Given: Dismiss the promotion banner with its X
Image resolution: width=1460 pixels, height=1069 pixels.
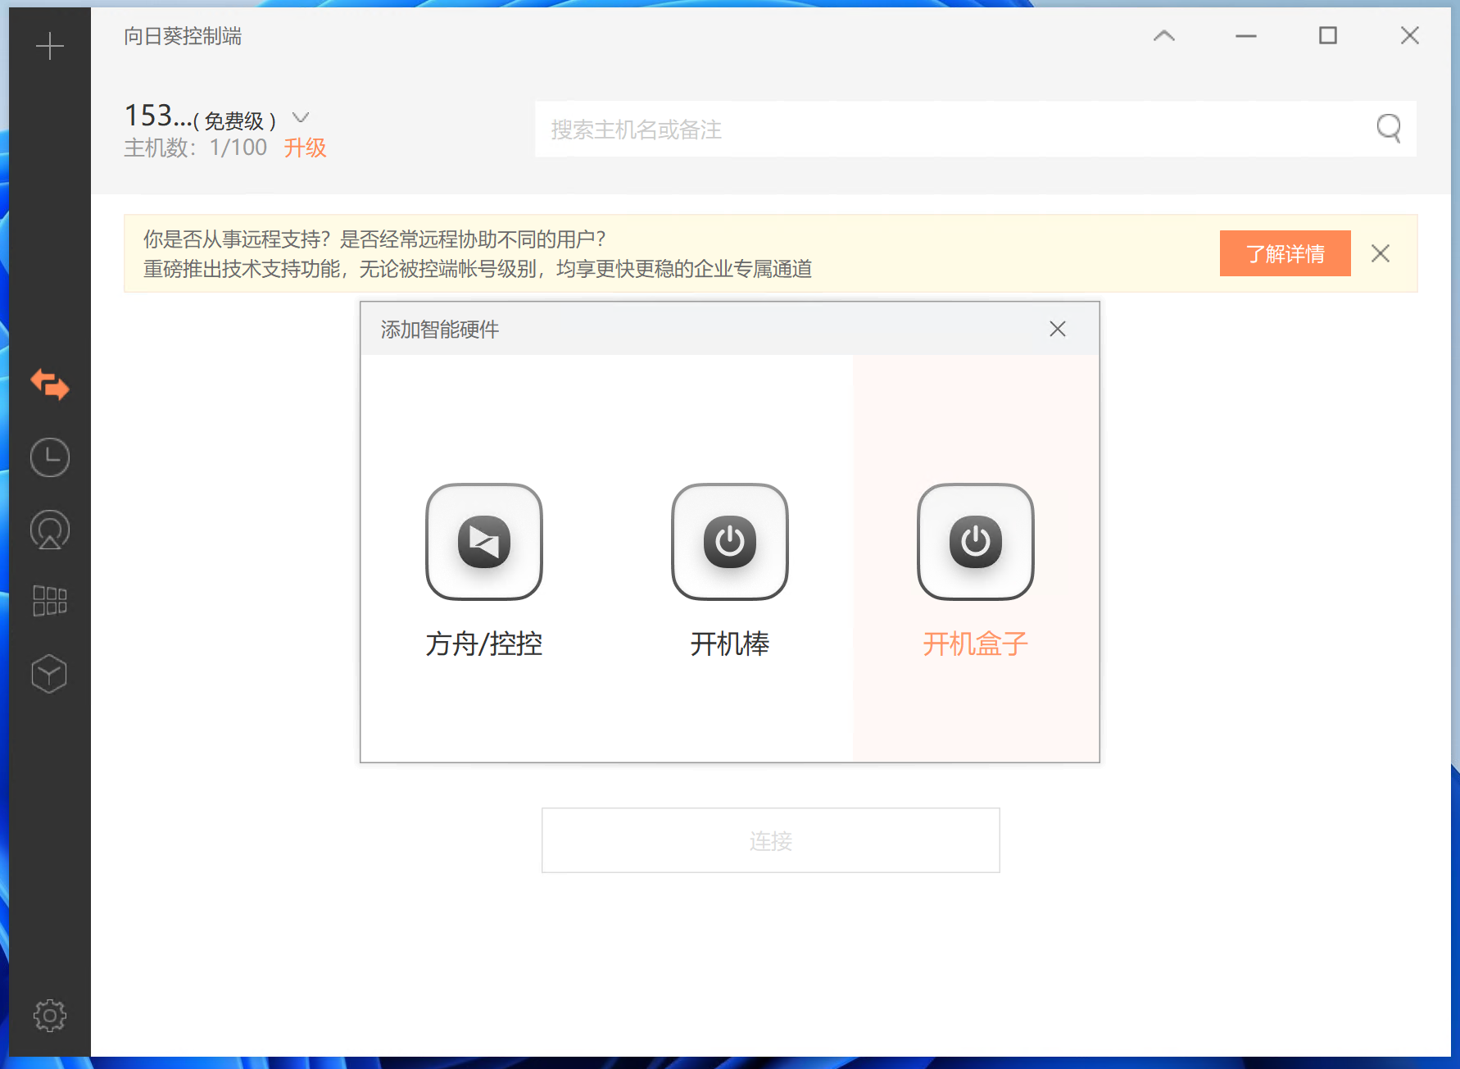Looking at the screenshot, I should (1381, 253).
